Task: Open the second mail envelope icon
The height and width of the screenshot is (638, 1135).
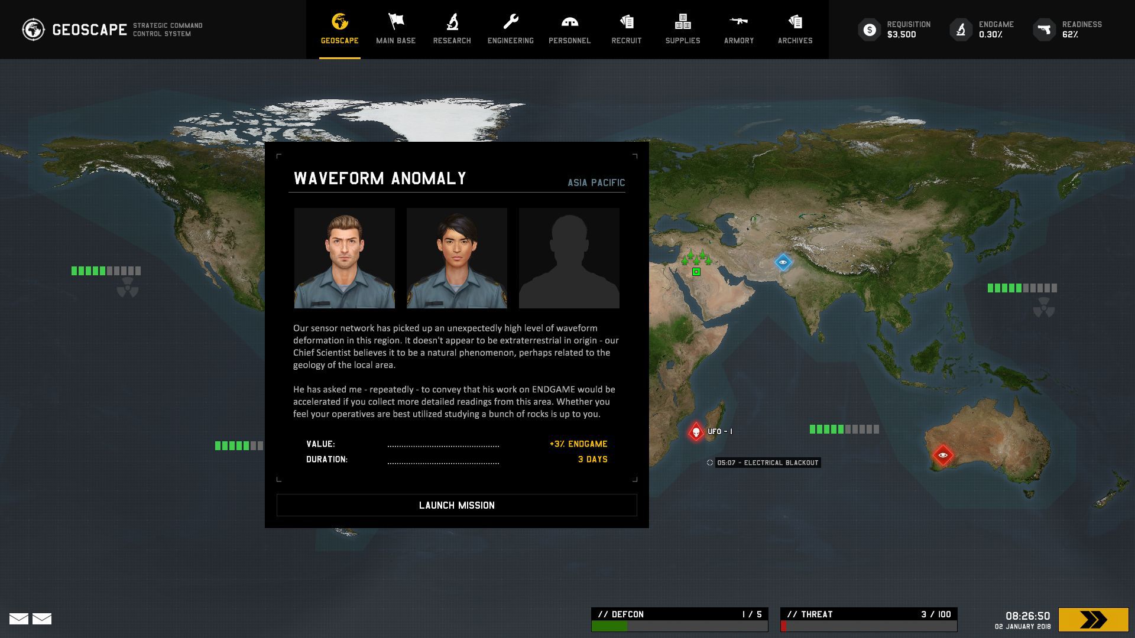Action: pos(42,619)
